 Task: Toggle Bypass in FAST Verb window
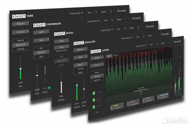(103, 12)
